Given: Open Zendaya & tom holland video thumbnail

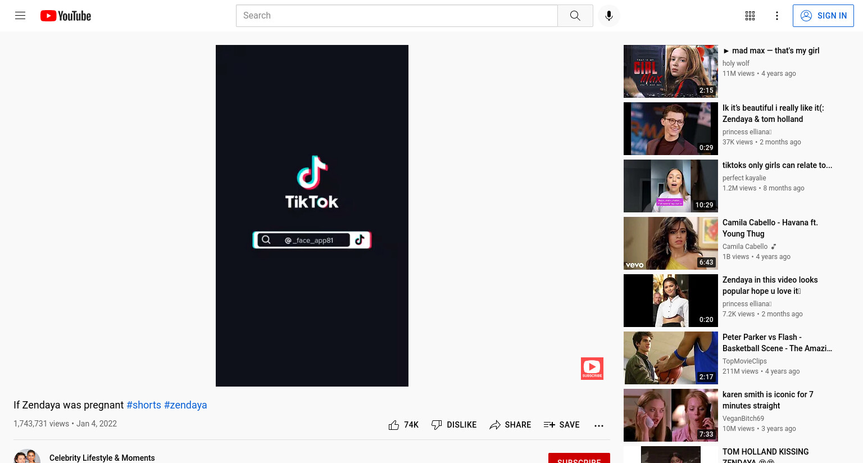Looking at the screenshot, I should tap(671, 129).
